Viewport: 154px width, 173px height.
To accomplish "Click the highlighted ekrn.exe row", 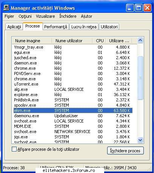I will click(x=72, y=110).
